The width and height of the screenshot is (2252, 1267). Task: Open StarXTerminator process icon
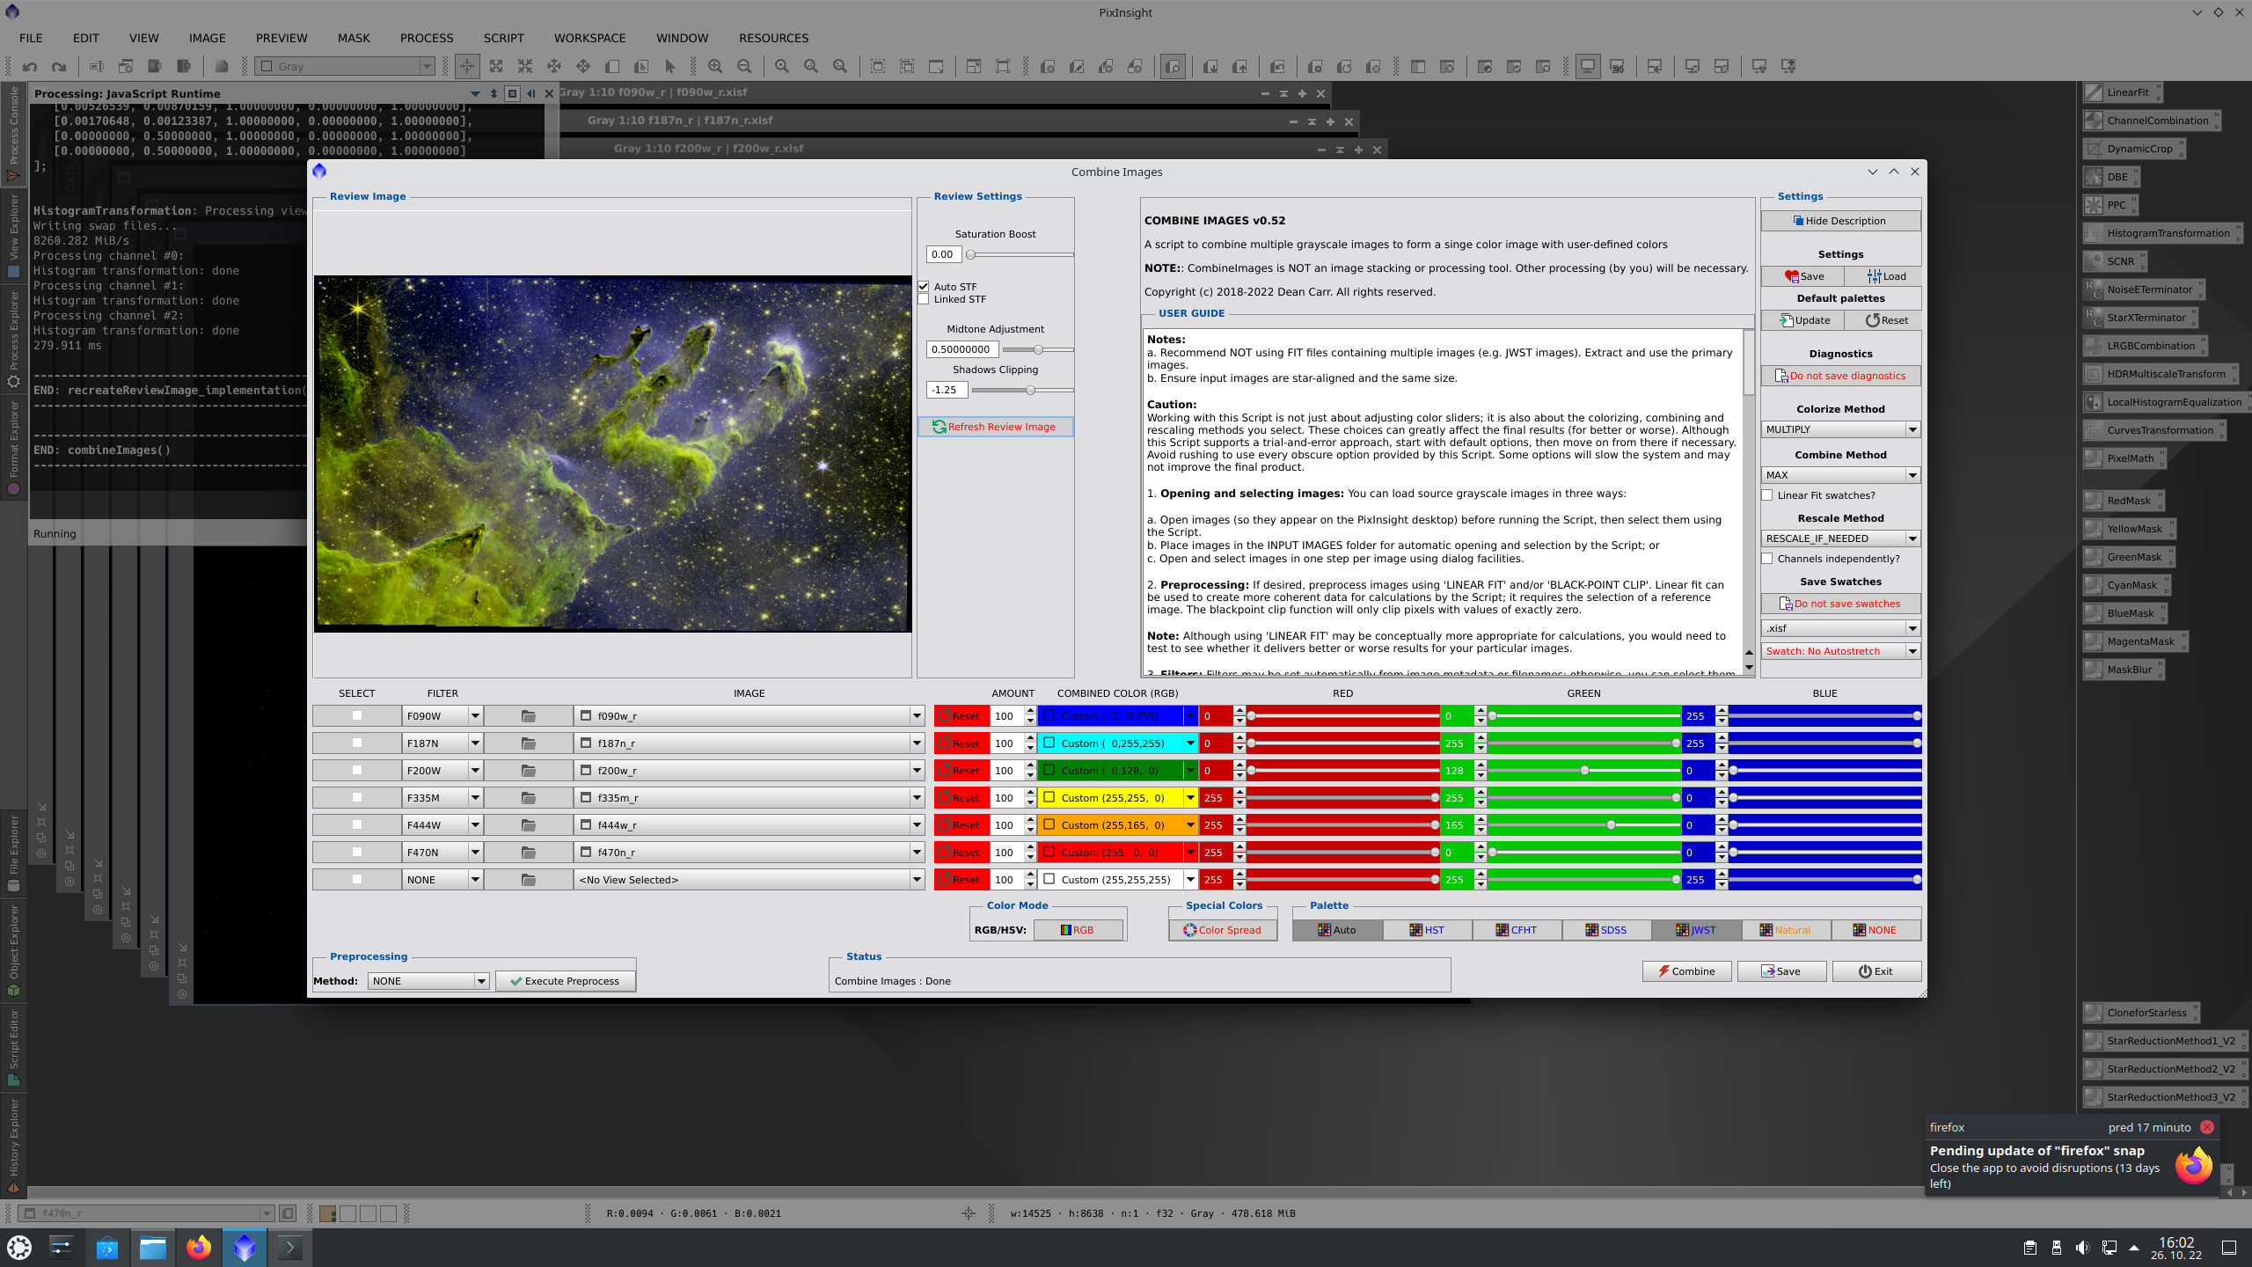coord(2139,318)
